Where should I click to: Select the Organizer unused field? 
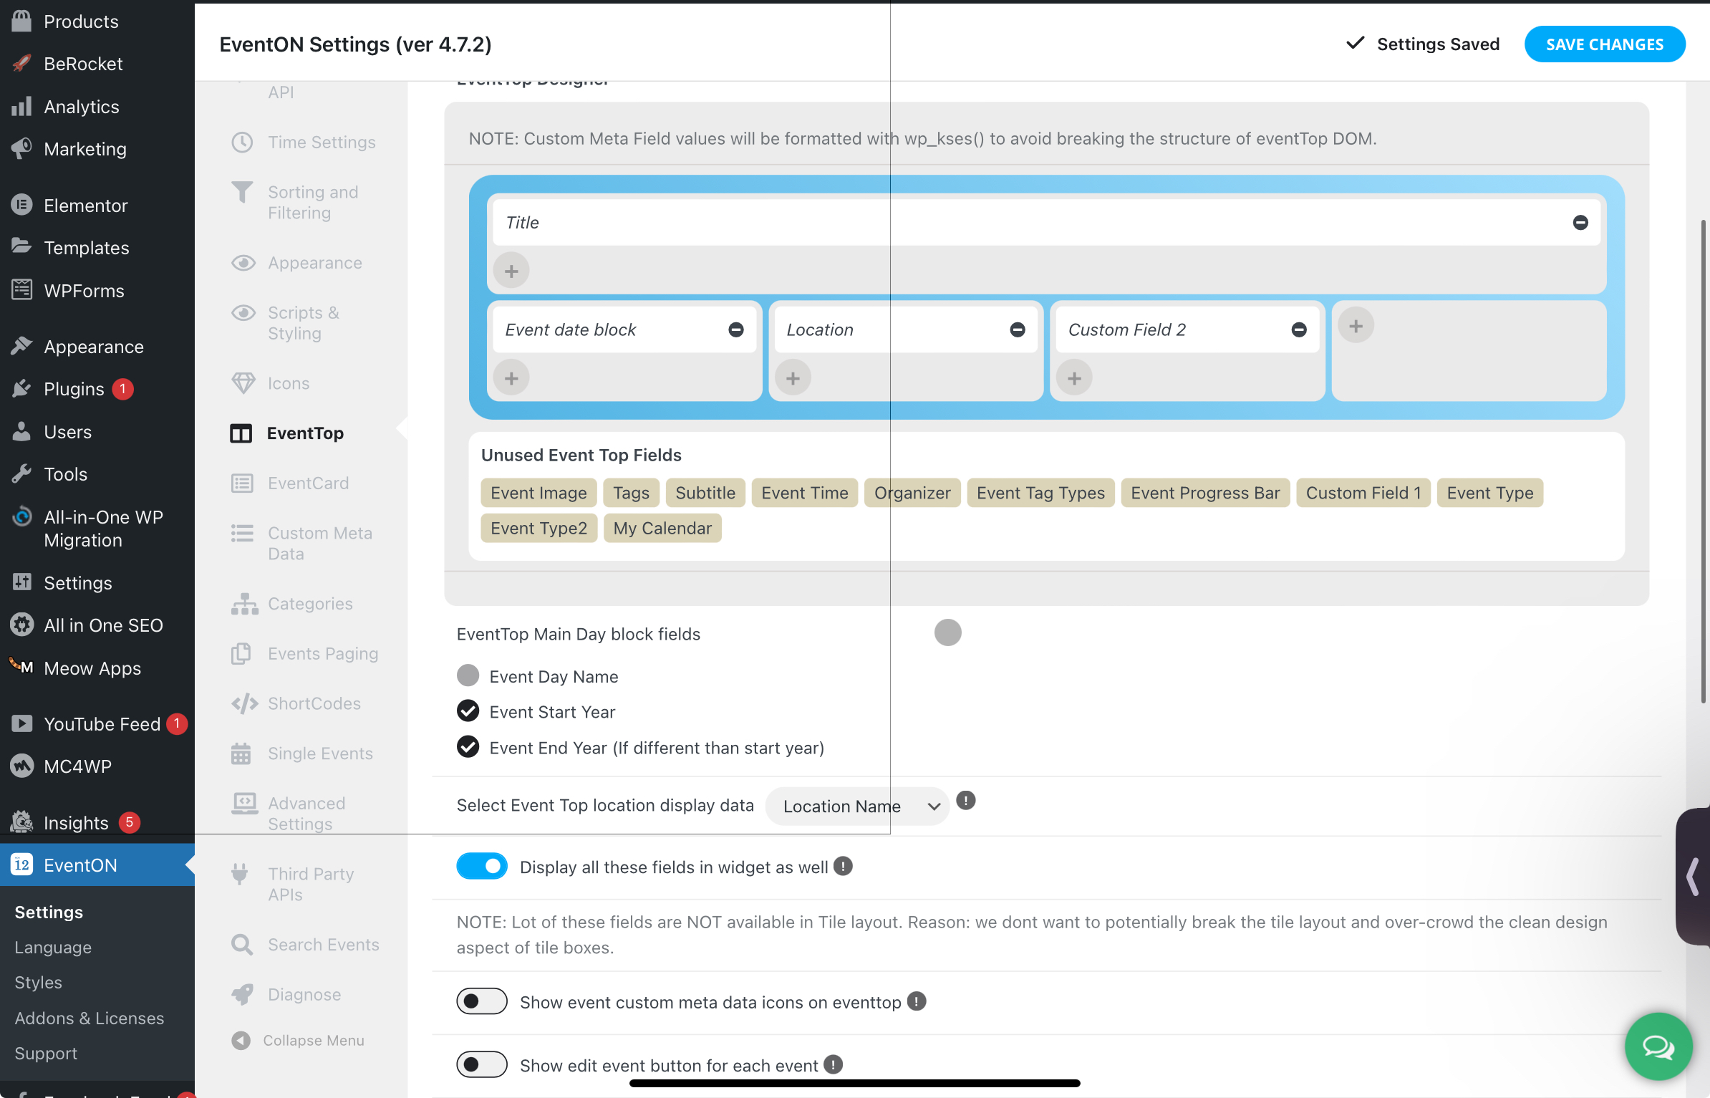[x=912, y=493]
